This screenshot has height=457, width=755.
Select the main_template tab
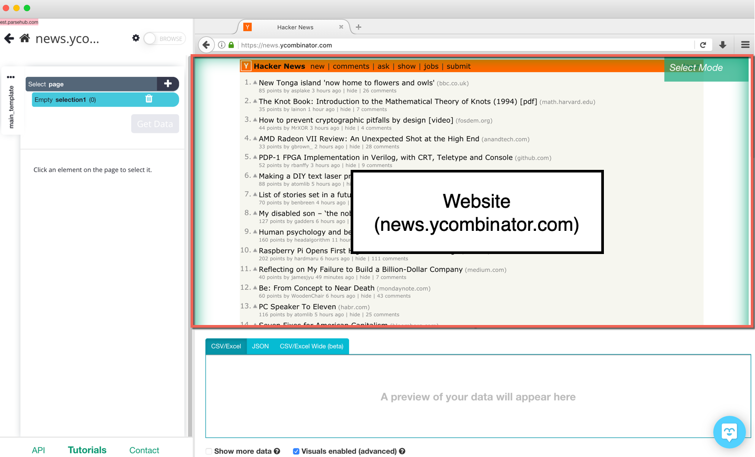tap(11, 107)
